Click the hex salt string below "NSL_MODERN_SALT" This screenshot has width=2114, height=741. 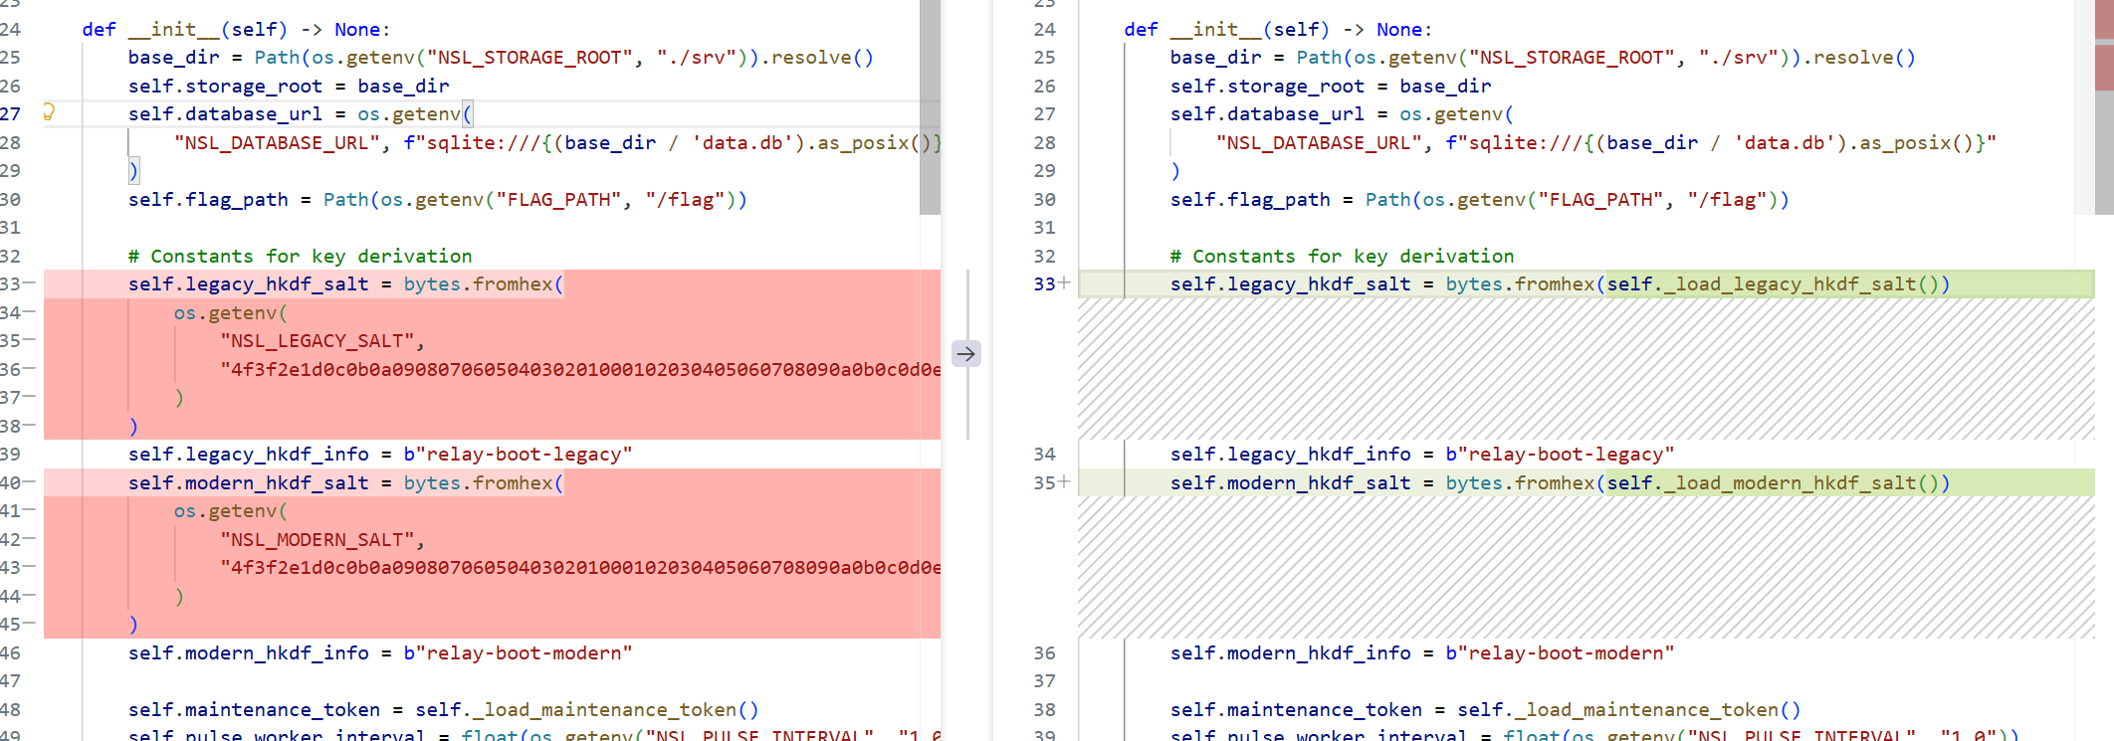[580, 568]
